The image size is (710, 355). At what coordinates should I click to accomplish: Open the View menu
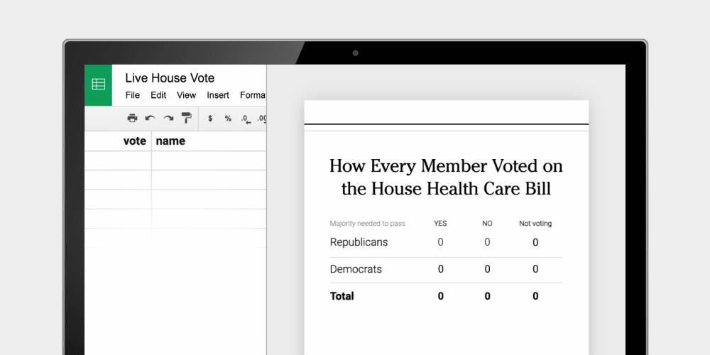pyautogui.click(x=186, y=95)
